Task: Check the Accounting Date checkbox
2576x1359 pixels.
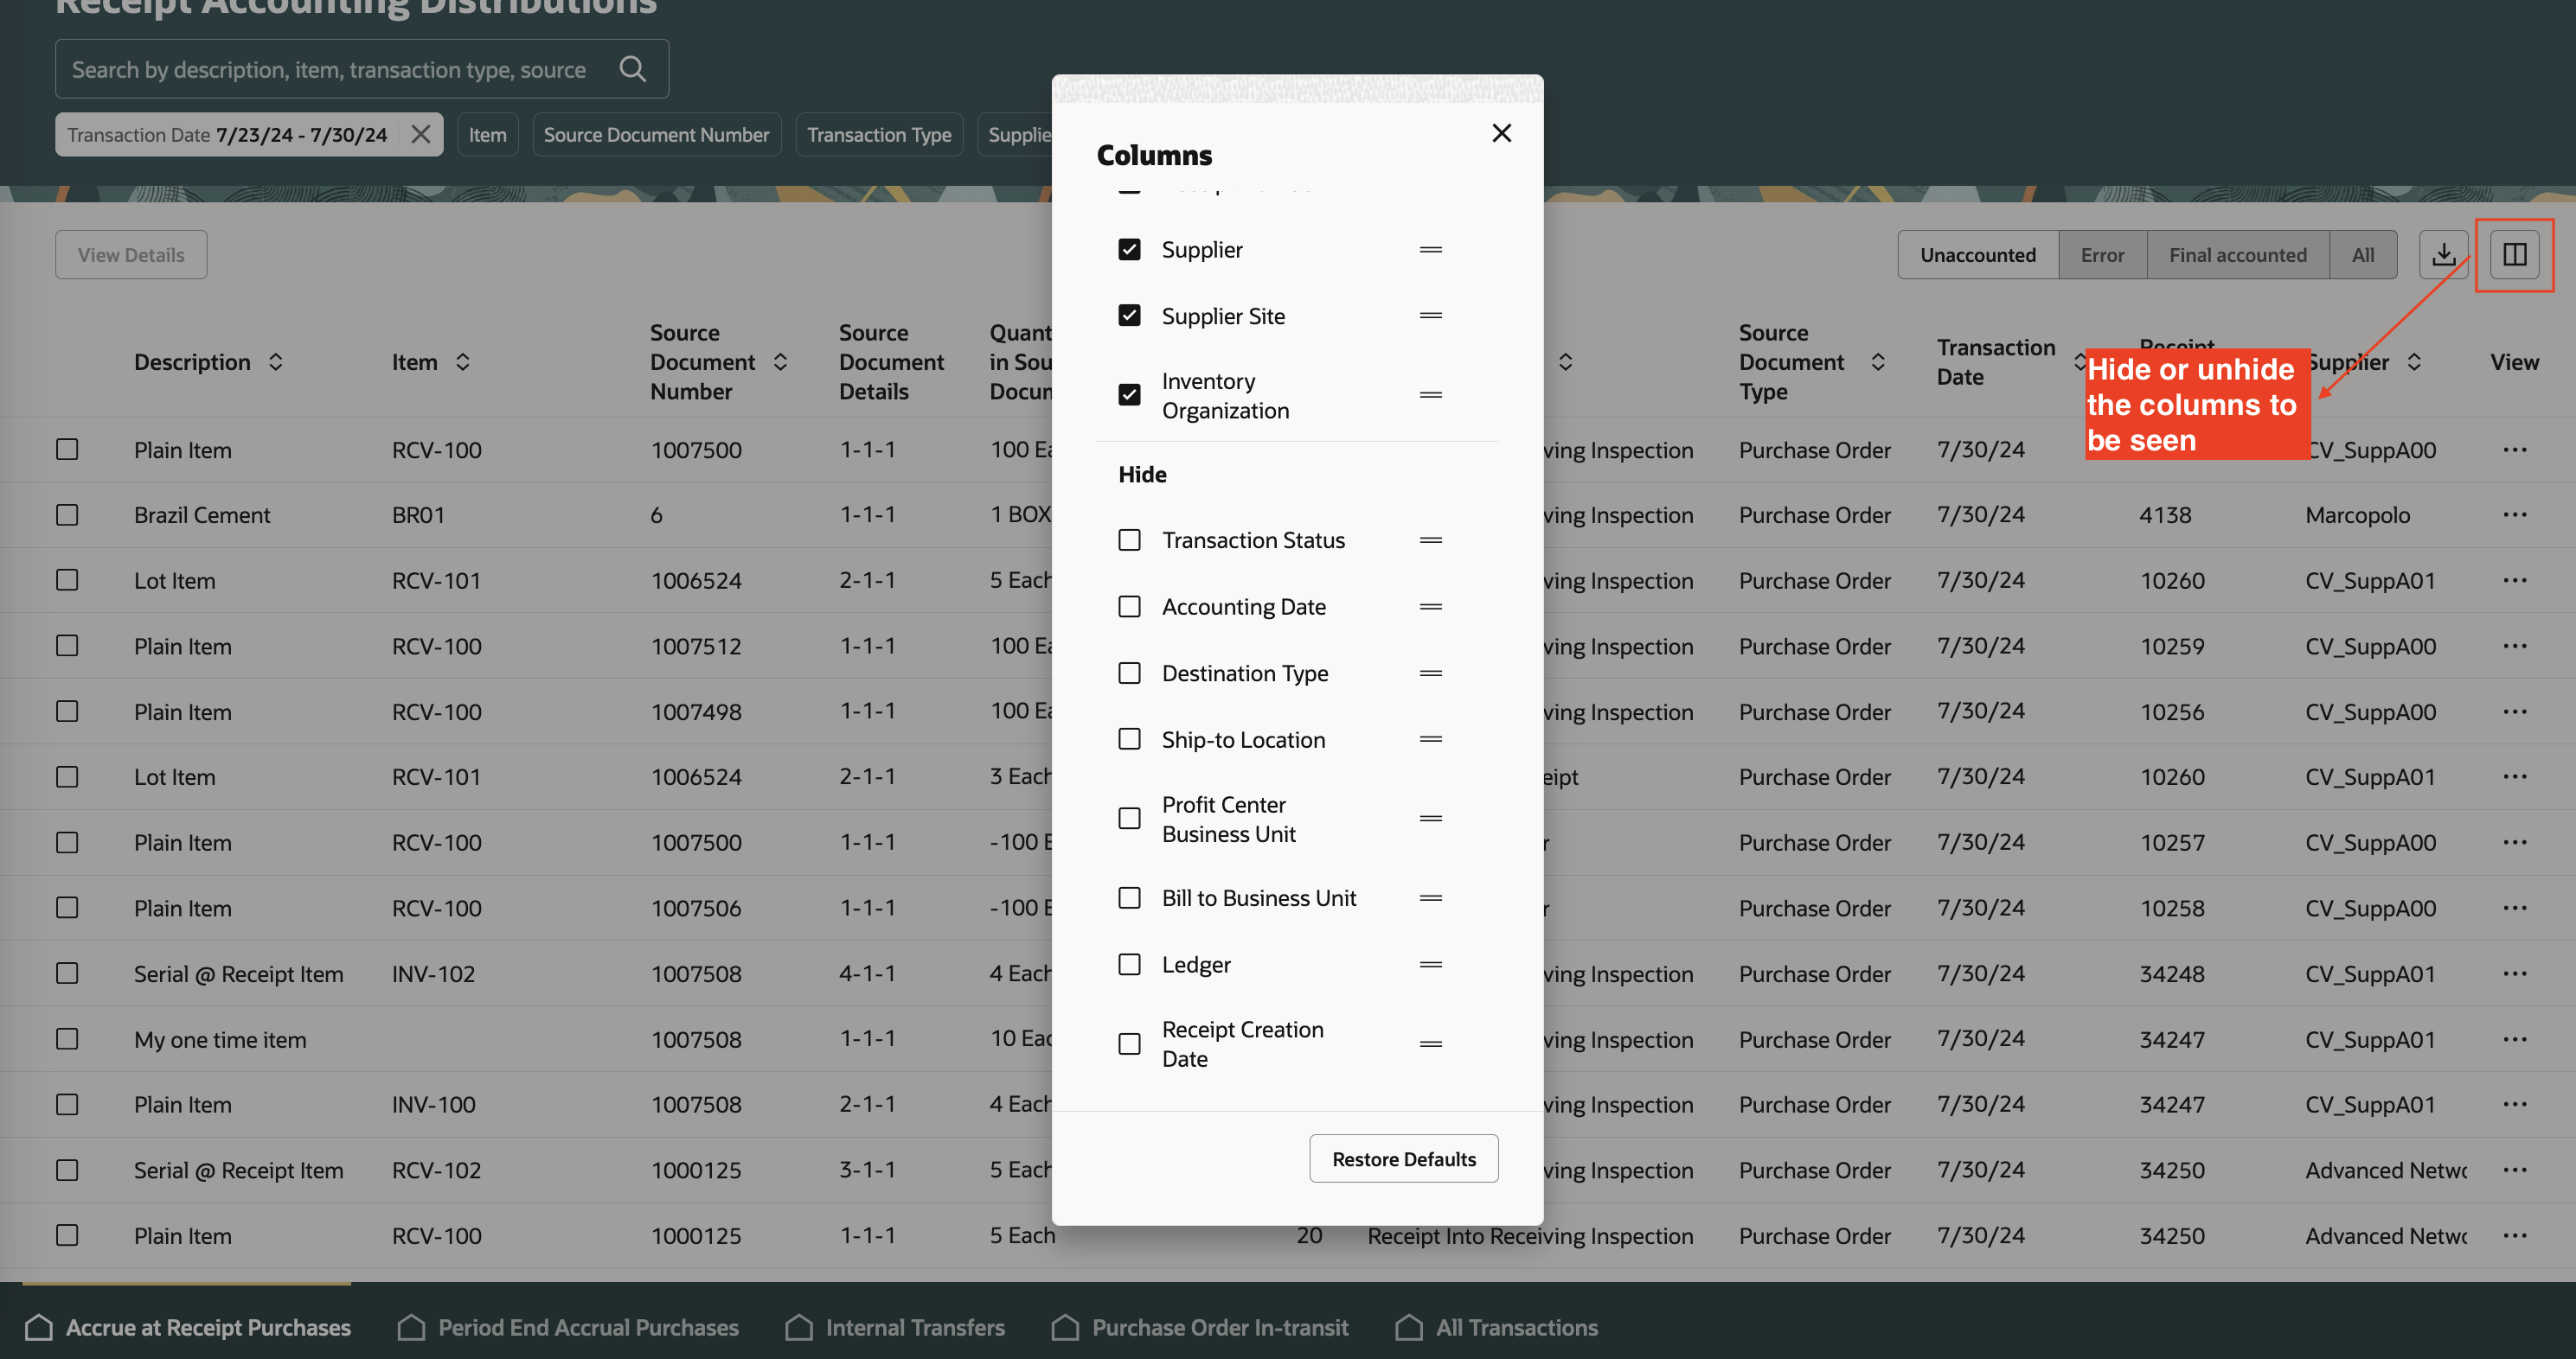Action: (1129, 607)
